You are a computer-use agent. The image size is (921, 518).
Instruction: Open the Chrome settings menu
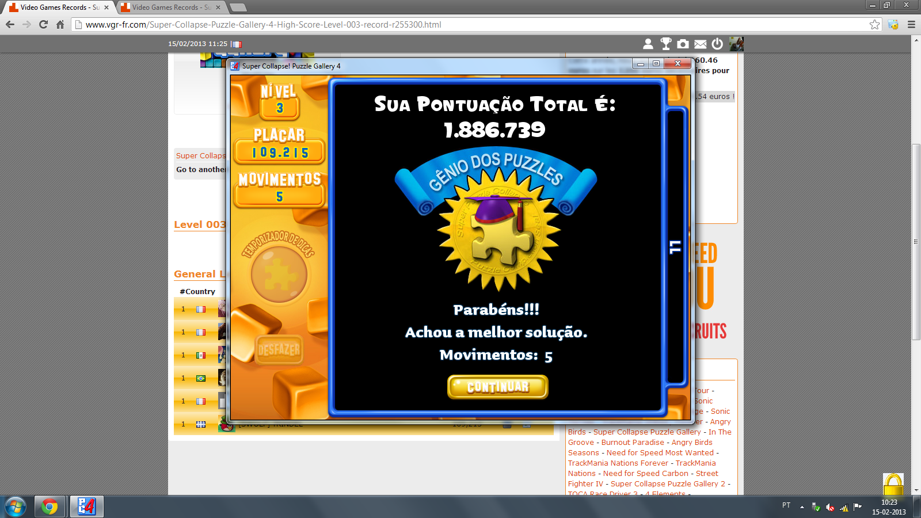911,24
